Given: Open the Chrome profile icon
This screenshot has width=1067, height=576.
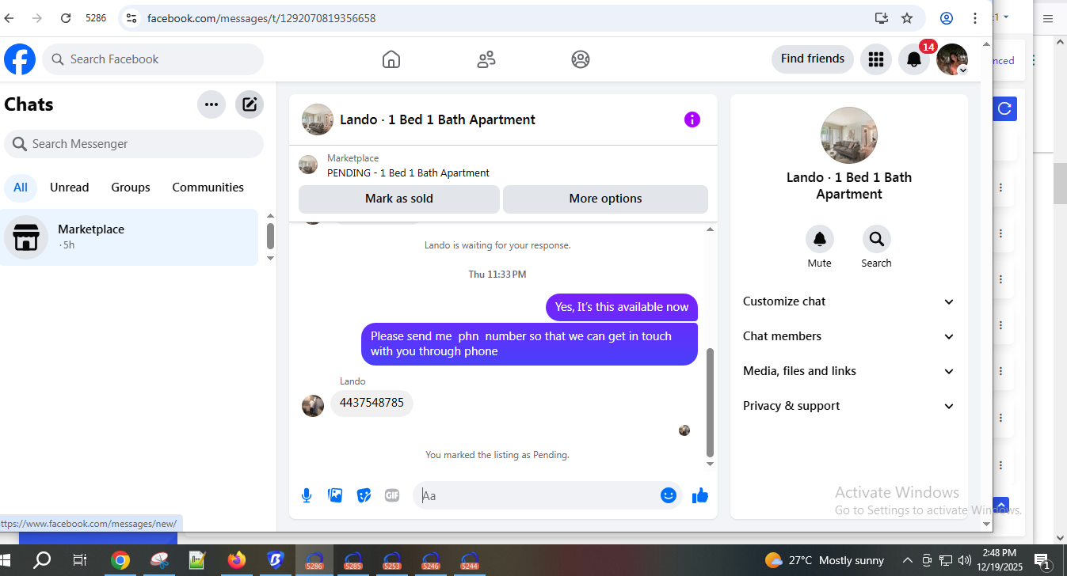Looking at the screenshot, I should [947, 18].
